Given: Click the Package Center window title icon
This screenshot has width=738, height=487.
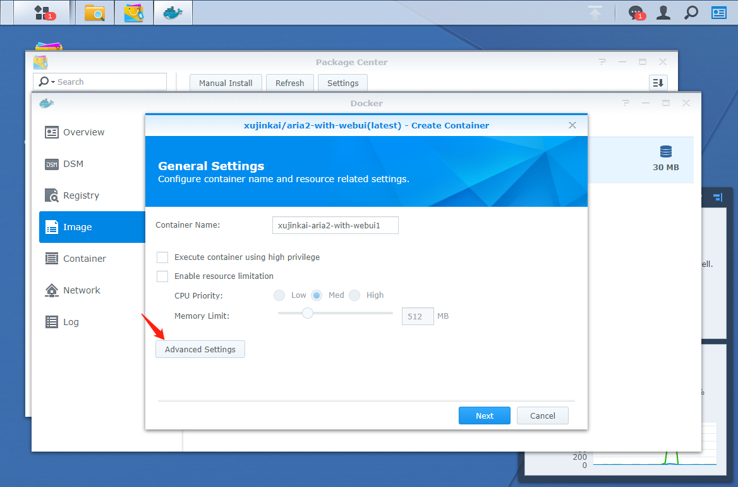Looking at the screenshot, I should pyautogui.click(x=40, y=62).
